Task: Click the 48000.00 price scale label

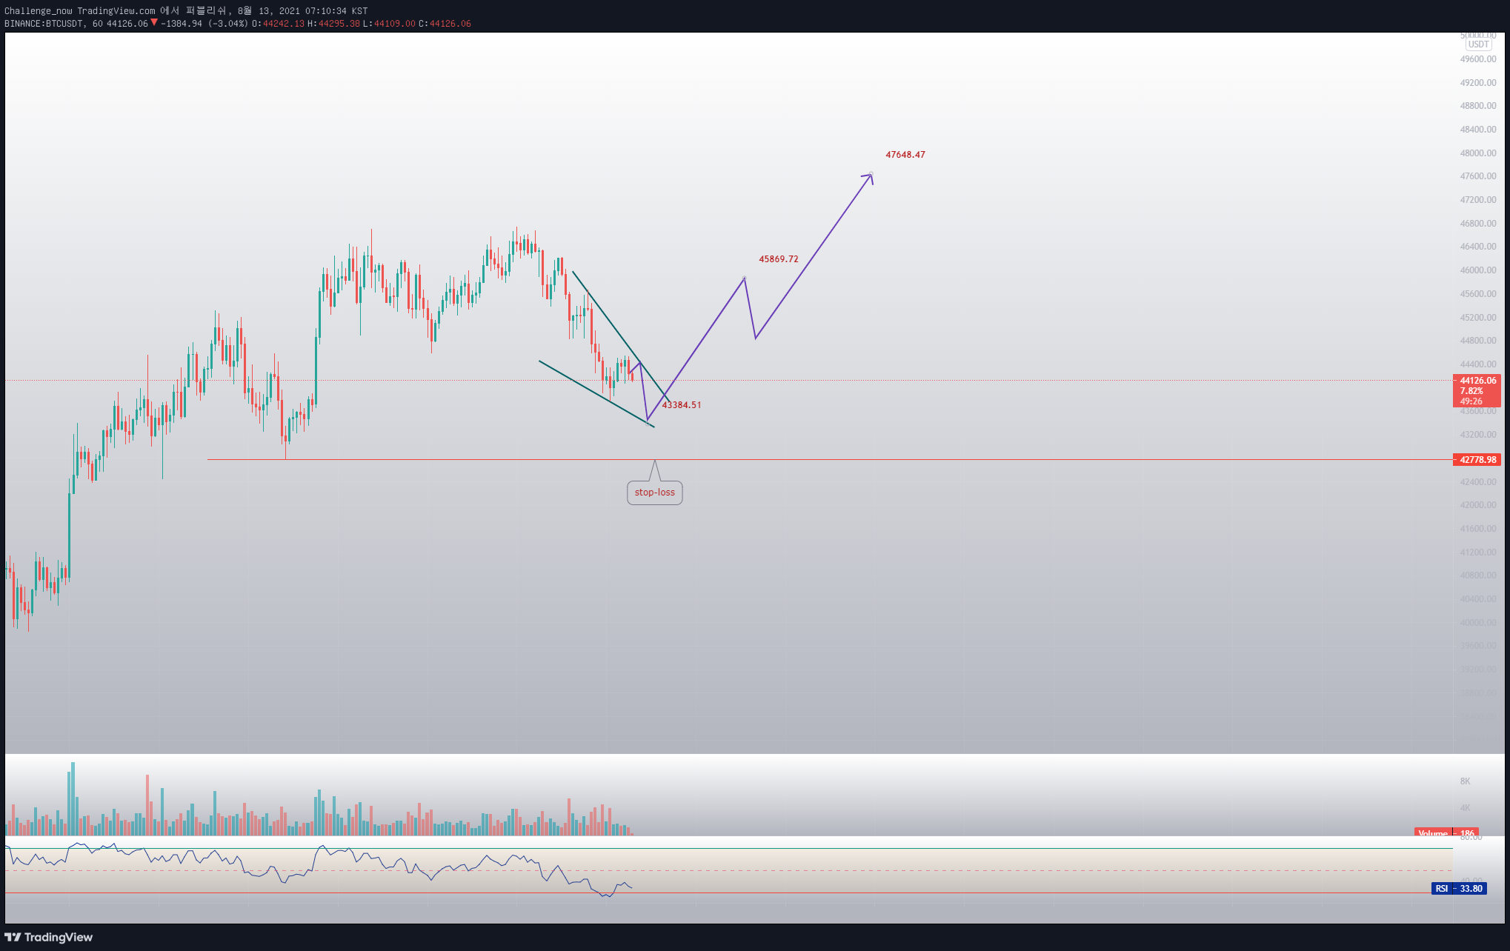Action: (1478, 153)
